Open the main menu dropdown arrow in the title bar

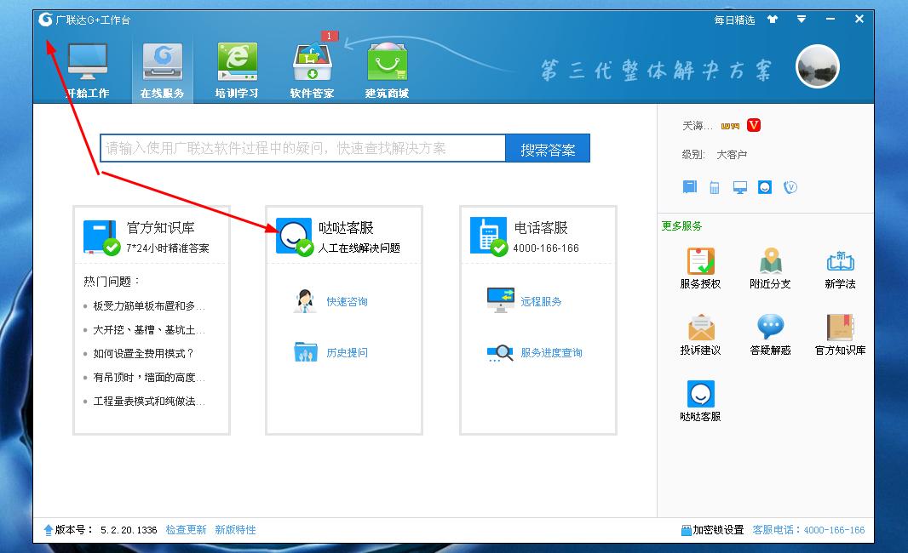(x=802, y=20)
